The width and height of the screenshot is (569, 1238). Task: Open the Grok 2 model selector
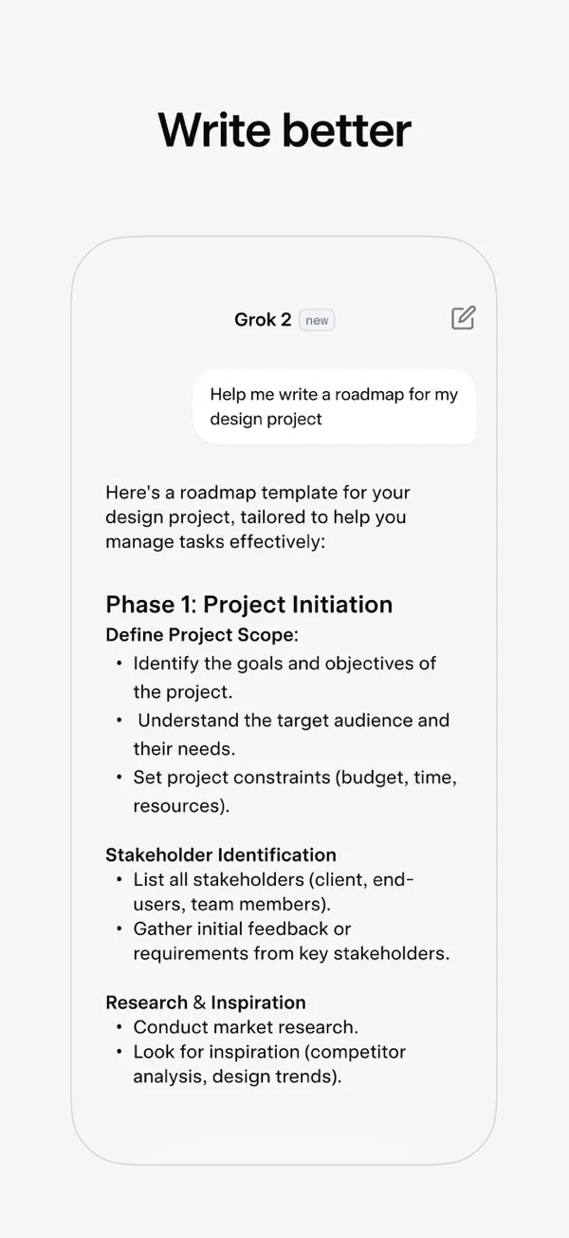(x=263, y=319)
